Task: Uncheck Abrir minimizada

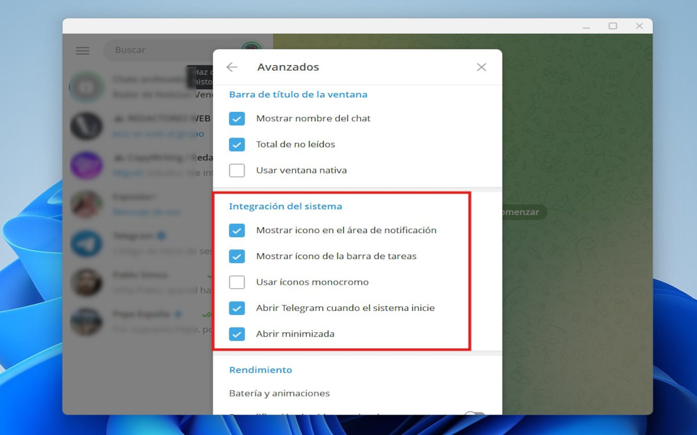Action: (236, 334)
